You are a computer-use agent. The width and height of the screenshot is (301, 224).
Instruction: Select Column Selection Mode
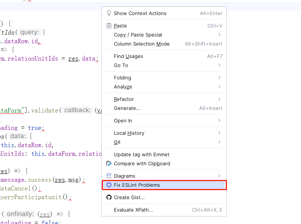point(142,44)
